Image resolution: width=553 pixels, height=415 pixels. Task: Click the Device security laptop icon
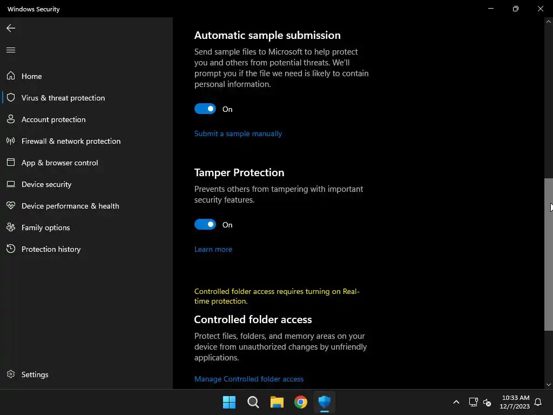click(11, 184)
